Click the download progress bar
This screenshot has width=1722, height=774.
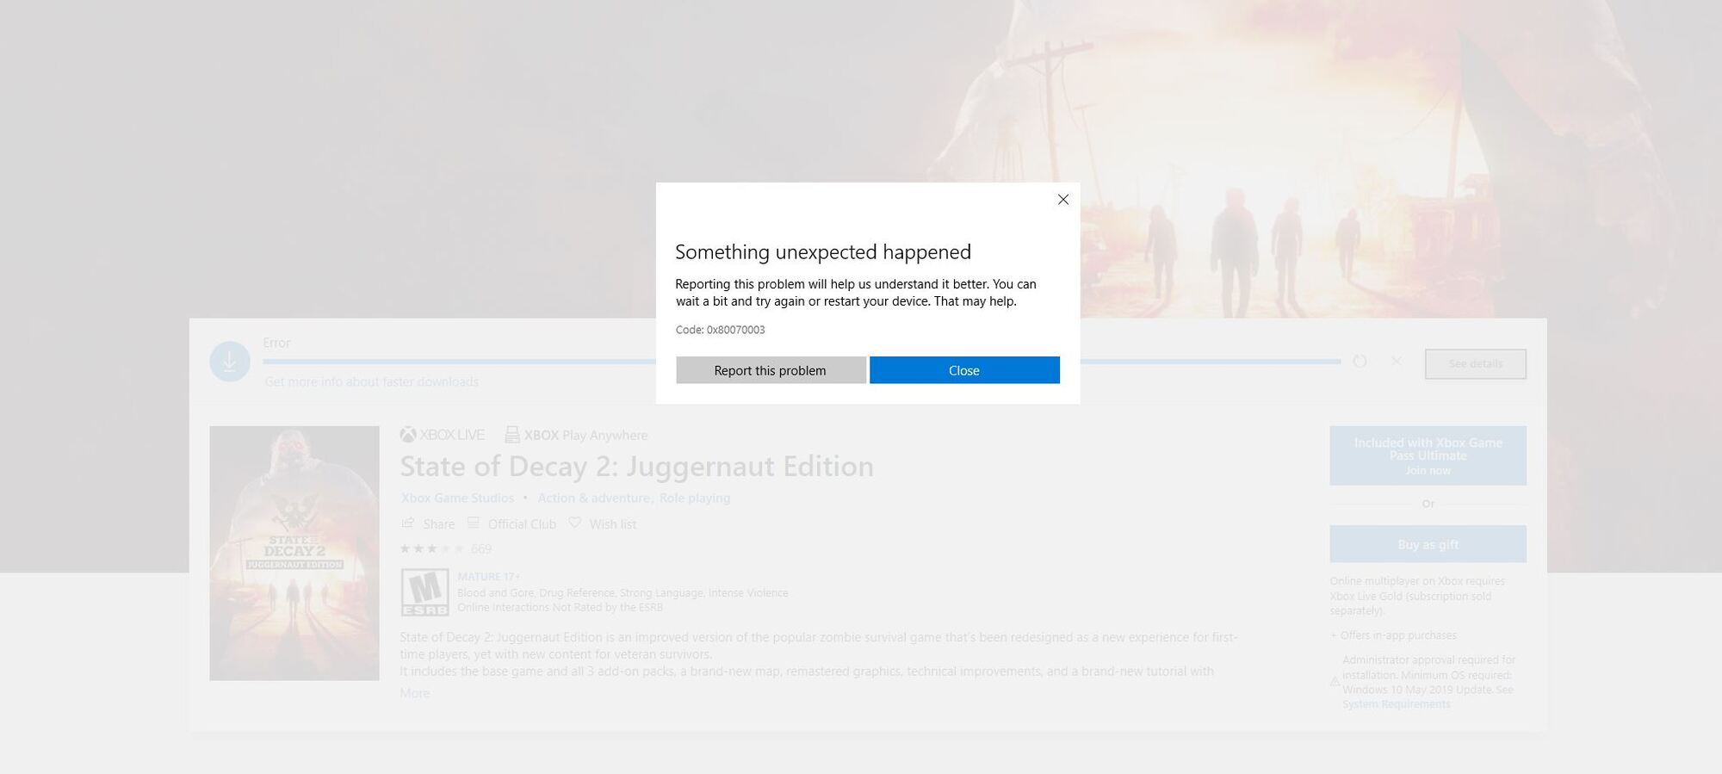click(x=802, y=362)
